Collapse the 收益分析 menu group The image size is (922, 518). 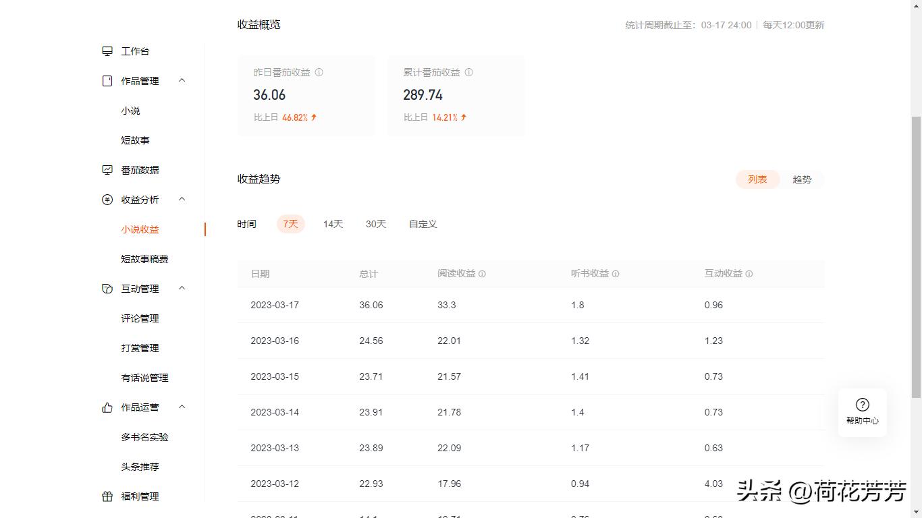[182, 199]
